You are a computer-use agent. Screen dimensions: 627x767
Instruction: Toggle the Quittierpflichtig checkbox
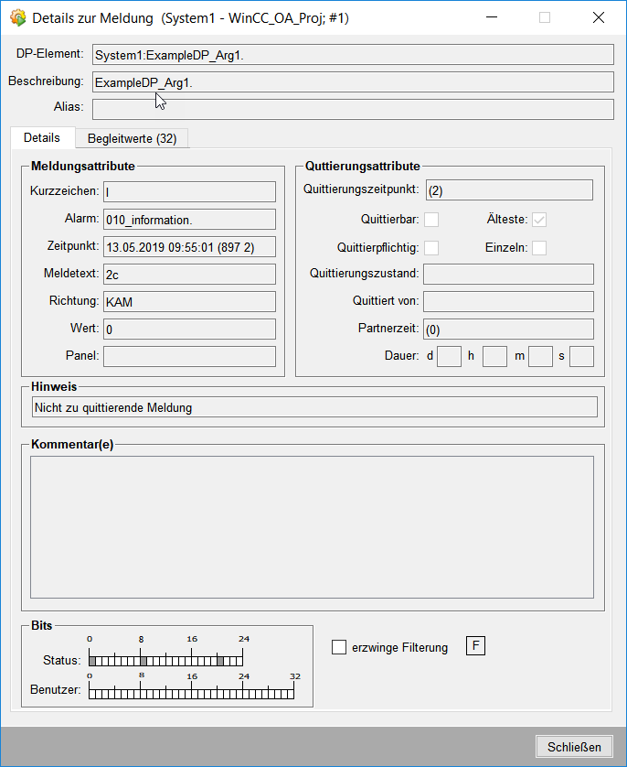pyautogui.click(x=431, y=248)
